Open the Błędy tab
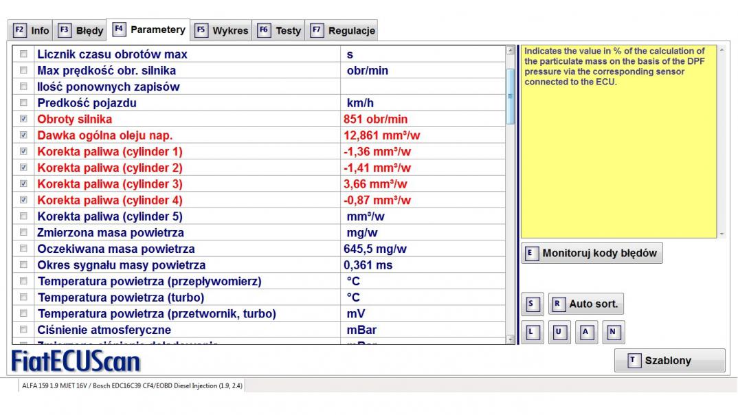Image resolution: width=738 pixels, height=415 pixels. click(x=82, y=30)
